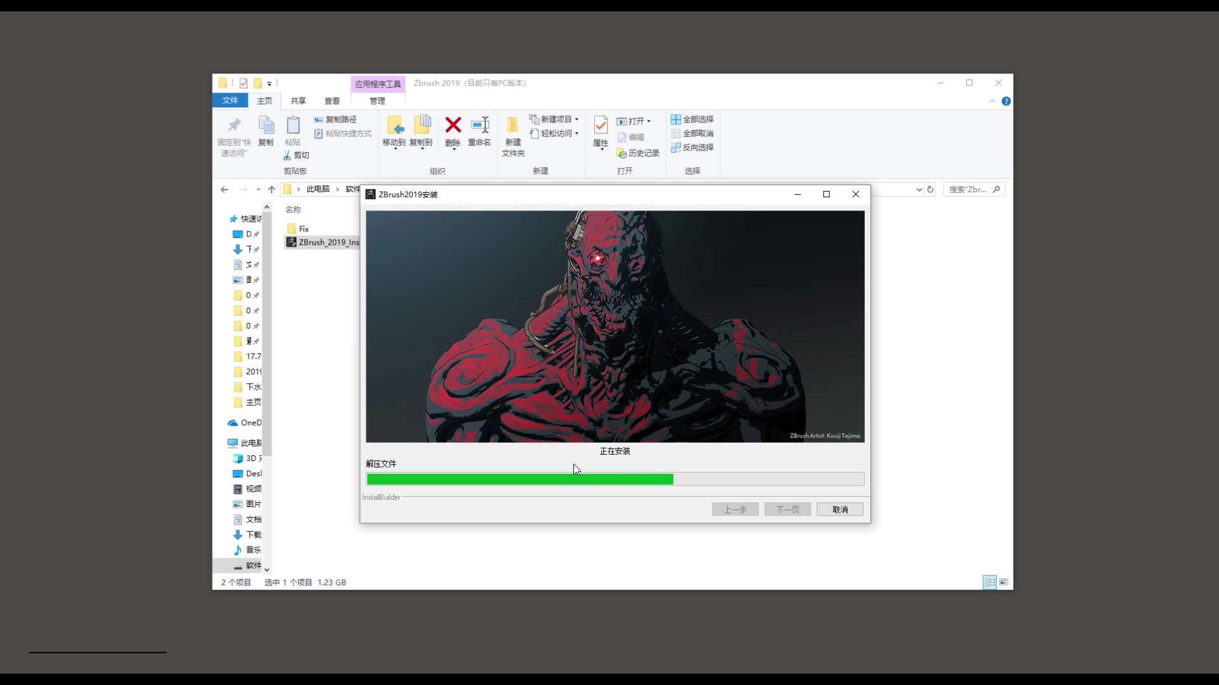Click the 复制路径 copy path icon
The height and width of the screenshot is (685, 1219).
coord(336,119)
